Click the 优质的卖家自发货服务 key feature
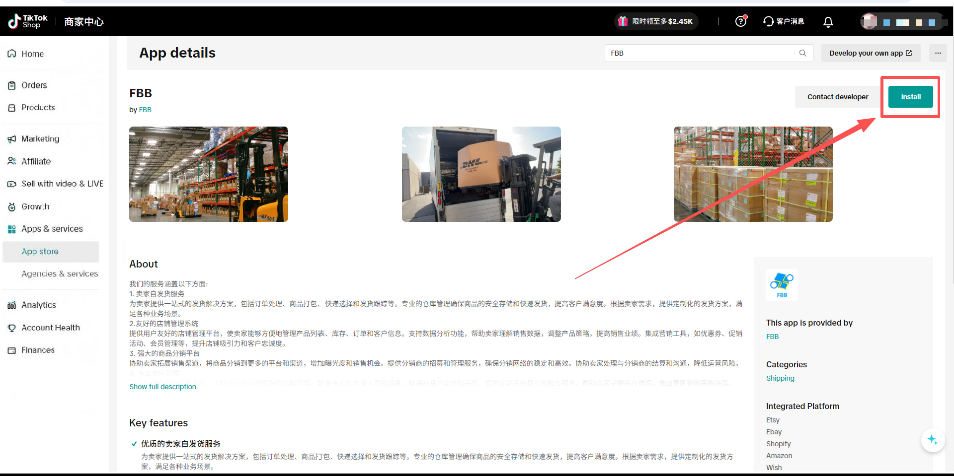Screen dimensions: 954x476 click(181, 444)
